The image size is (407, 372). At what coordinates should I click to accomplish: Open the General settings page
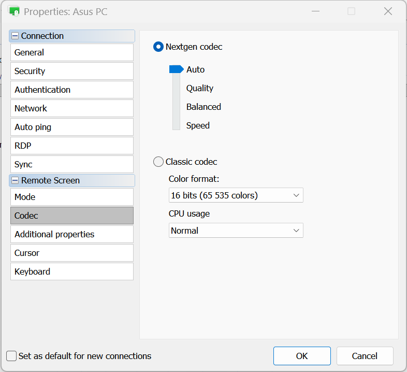point(72,52)
